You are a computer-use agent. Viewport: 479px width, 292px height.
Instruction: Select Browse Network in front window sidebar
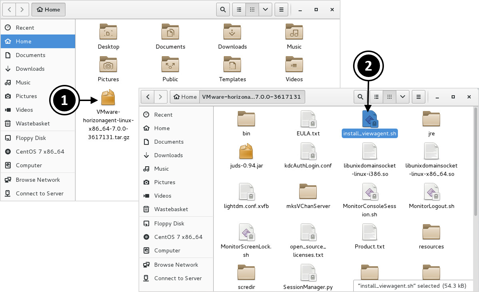point(176,265)
